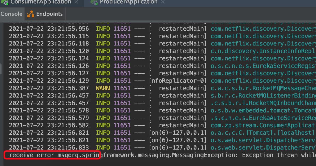Switch to the ConsumerApplication run tab
Viewport: 316px width, 166px height.
pos(41,2)
